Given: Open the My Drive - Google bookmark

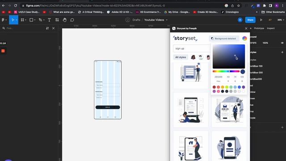Looking at the screenshot, I should click(177, 12).
